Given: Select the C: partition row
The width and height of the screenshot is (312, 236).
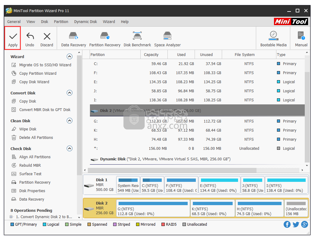Looking at the screenshot, I should pyautogui.click(x=197, y=64).
